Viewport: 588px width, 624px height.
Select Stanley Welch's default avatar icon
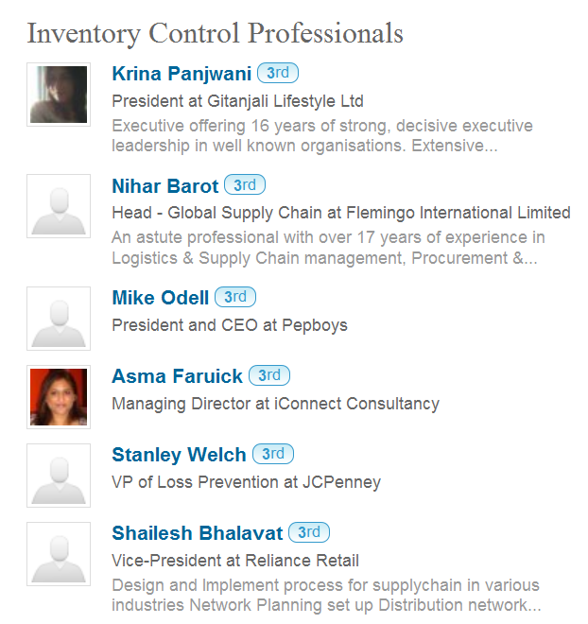click(59, 476)
